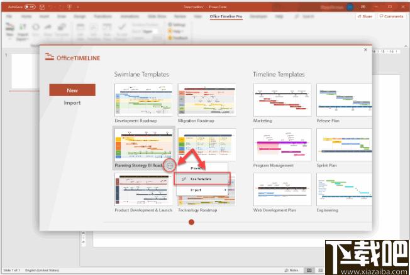Click the user account avatar
This screenshot has width=410, height=275.
pos(350,7)
